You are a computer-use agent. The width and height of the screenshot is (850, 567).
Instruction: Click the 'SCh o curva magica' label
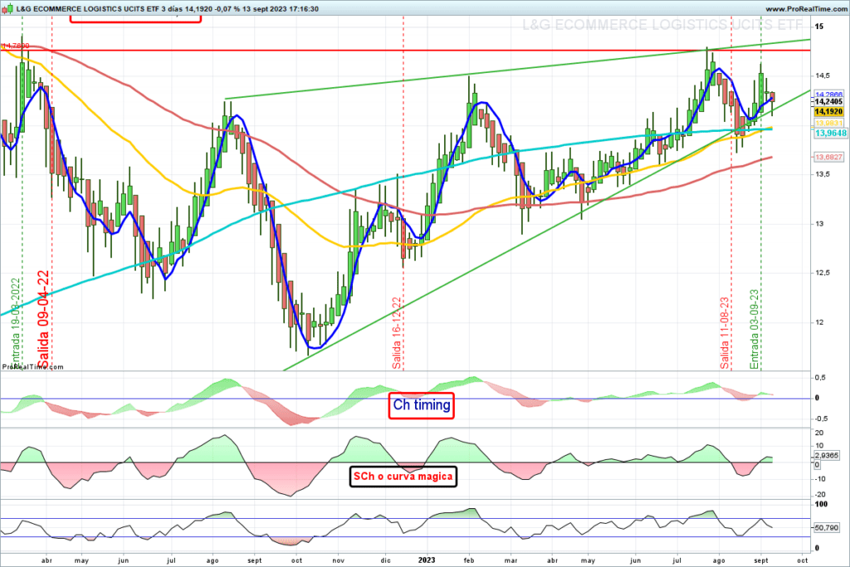(x=403, y=477)
